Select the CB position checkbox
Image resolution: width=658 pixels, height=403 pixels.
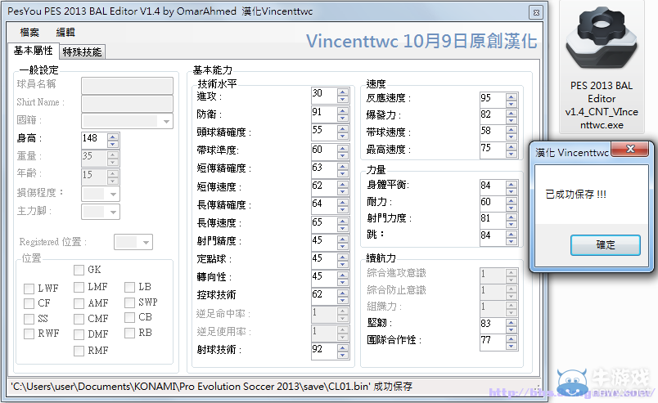click(x=129, y=317)
